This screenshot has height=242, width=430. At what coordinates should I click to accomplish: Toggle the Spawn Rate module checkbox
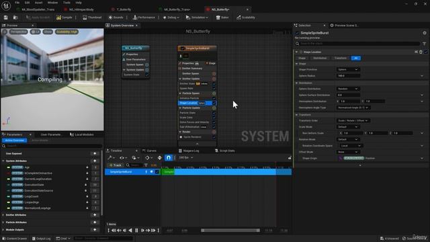click(214, 88)
